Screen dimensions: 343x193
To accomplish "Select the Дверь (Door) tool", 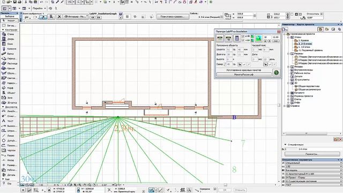I will pyautogui.click(x=9, y=39).
